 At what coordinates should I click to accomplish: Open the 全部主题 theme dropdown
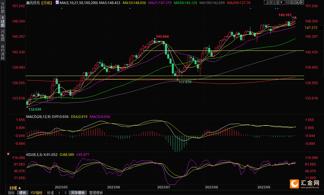(274, 2)
